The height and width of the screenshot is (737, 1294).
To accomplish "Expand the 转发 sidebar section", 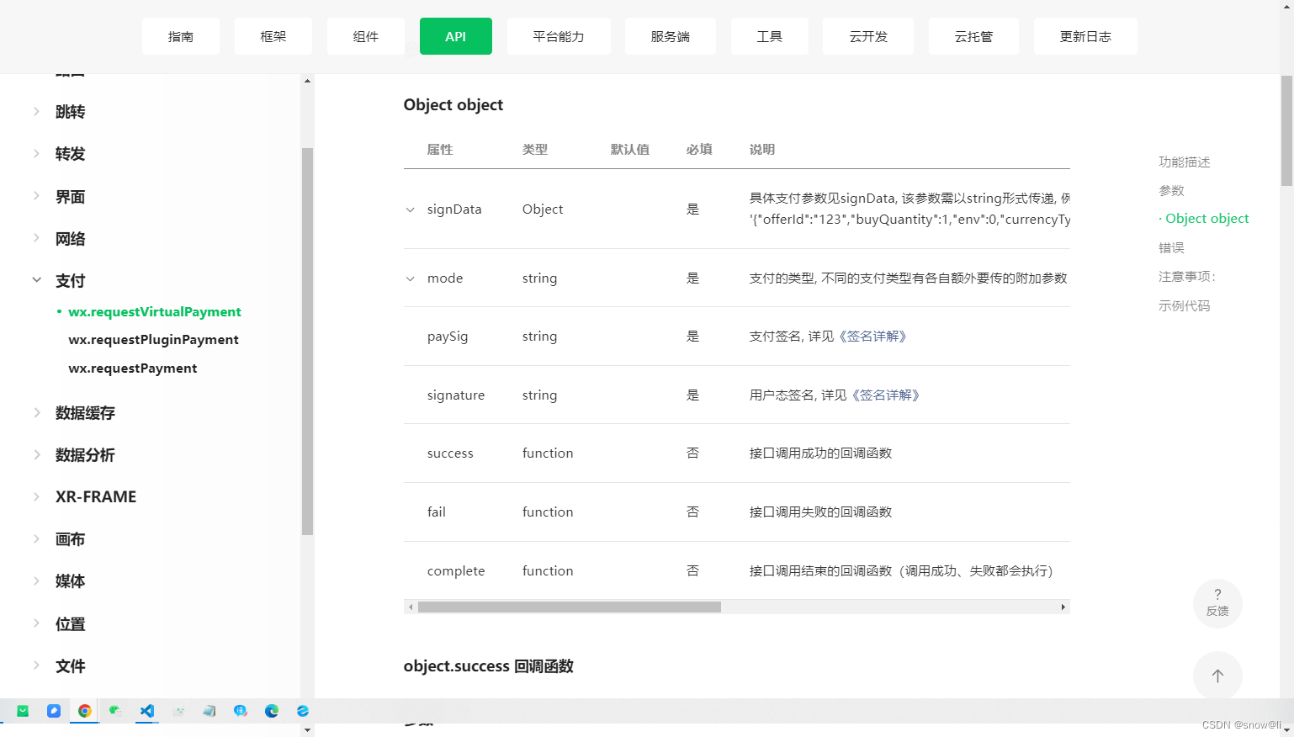I will pos(36,153).
